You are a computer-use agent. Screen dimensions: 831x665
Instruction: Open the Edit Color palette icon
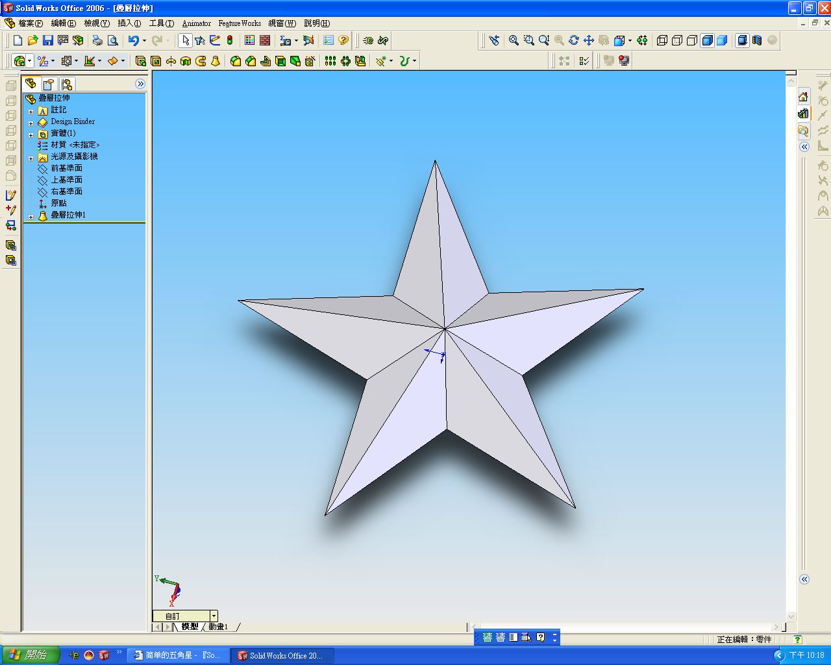250,40
